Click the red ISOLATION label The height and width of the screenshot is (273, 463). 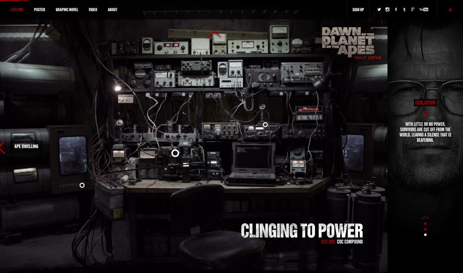pos(425,103)
